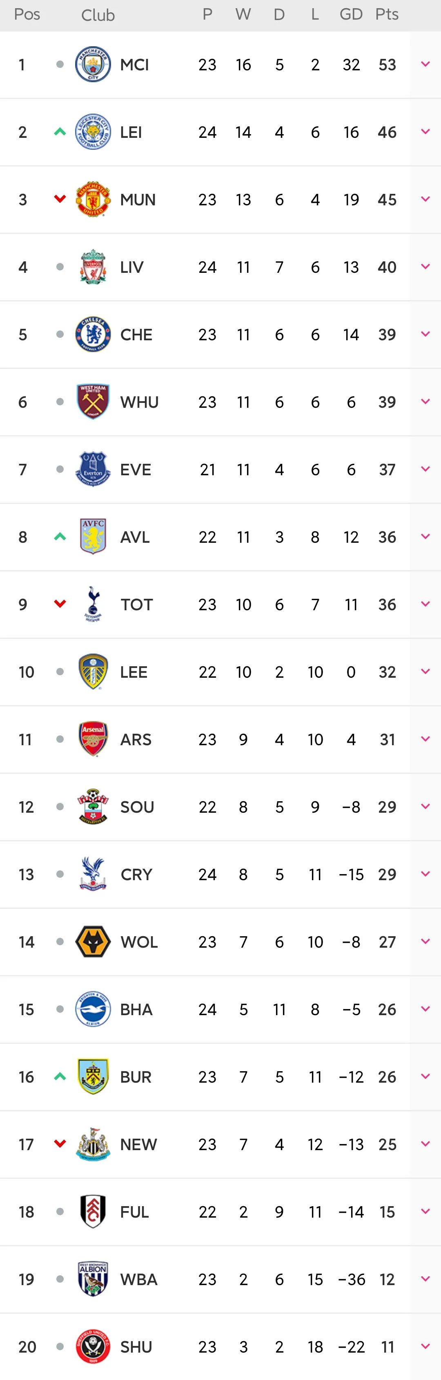
Task: Open the FUL club name link
Action: pyautogui.click(x=134, y=1212)
